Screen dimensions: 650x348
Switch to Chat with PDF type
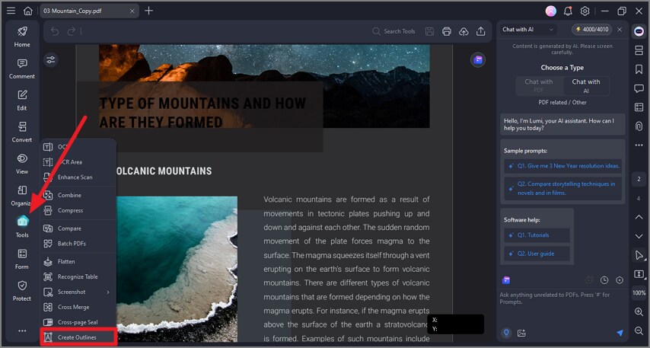coord(538,85)
